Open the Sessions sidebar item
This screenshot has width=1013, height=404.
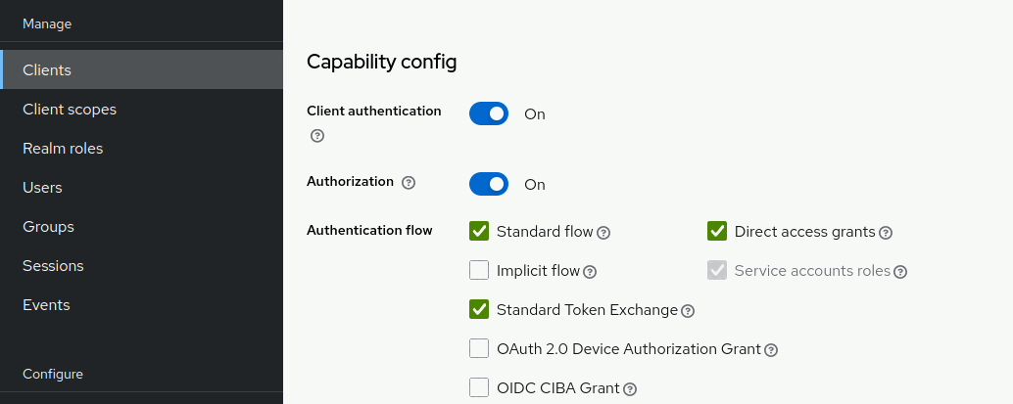[x=53, y=266]
